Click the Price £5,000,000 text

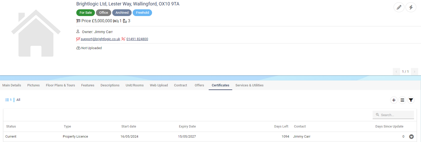(97, 21)
